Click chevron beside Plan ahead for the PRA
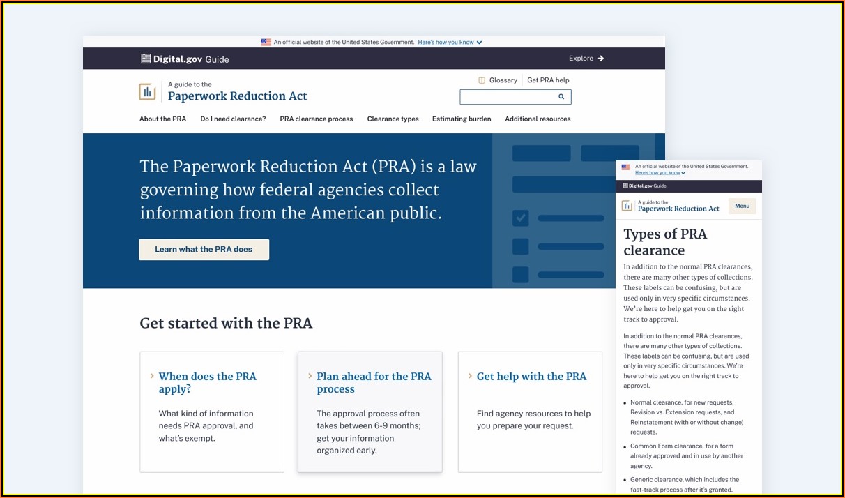This screenshot has height=498, width=845. 310,376
